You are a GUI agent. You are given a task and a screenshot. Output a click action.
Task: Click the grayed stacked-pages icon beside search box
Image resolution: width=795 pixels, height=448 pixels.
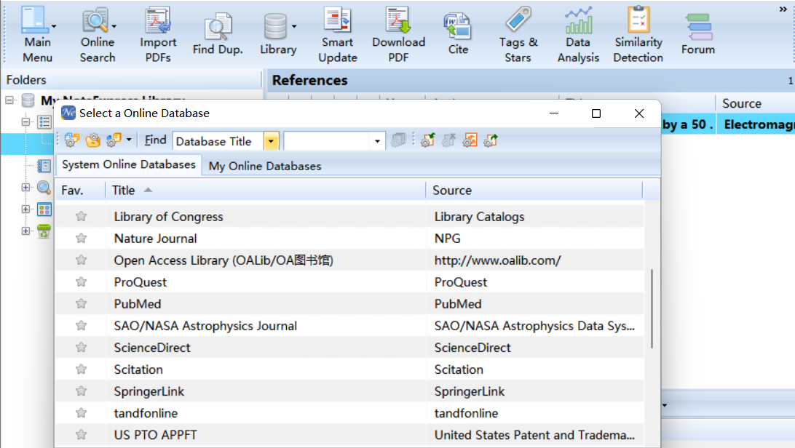tap(398, 140)
